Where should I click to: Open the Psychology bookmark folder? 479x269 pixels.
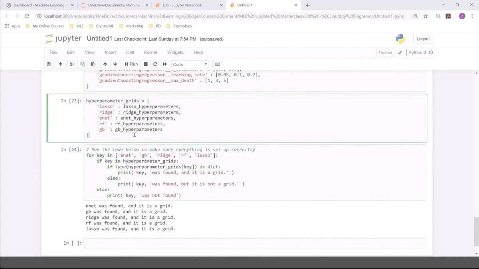(179, 26)
